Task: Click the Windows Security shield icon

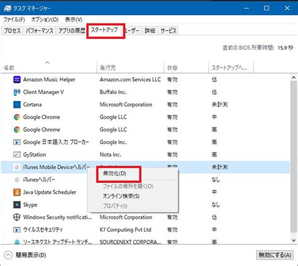Action: 17,217
